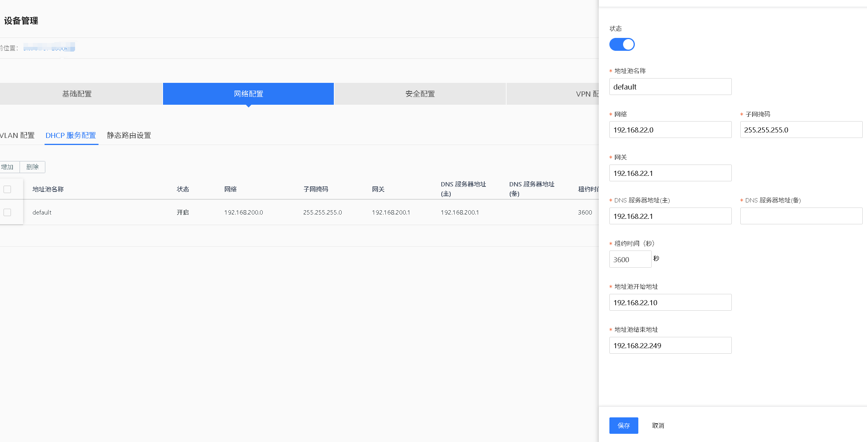This screenshot has width=867, height=442.
Task: Focus the 子网掩码 field 255.255.255.0
Action: tap(801, 130)
